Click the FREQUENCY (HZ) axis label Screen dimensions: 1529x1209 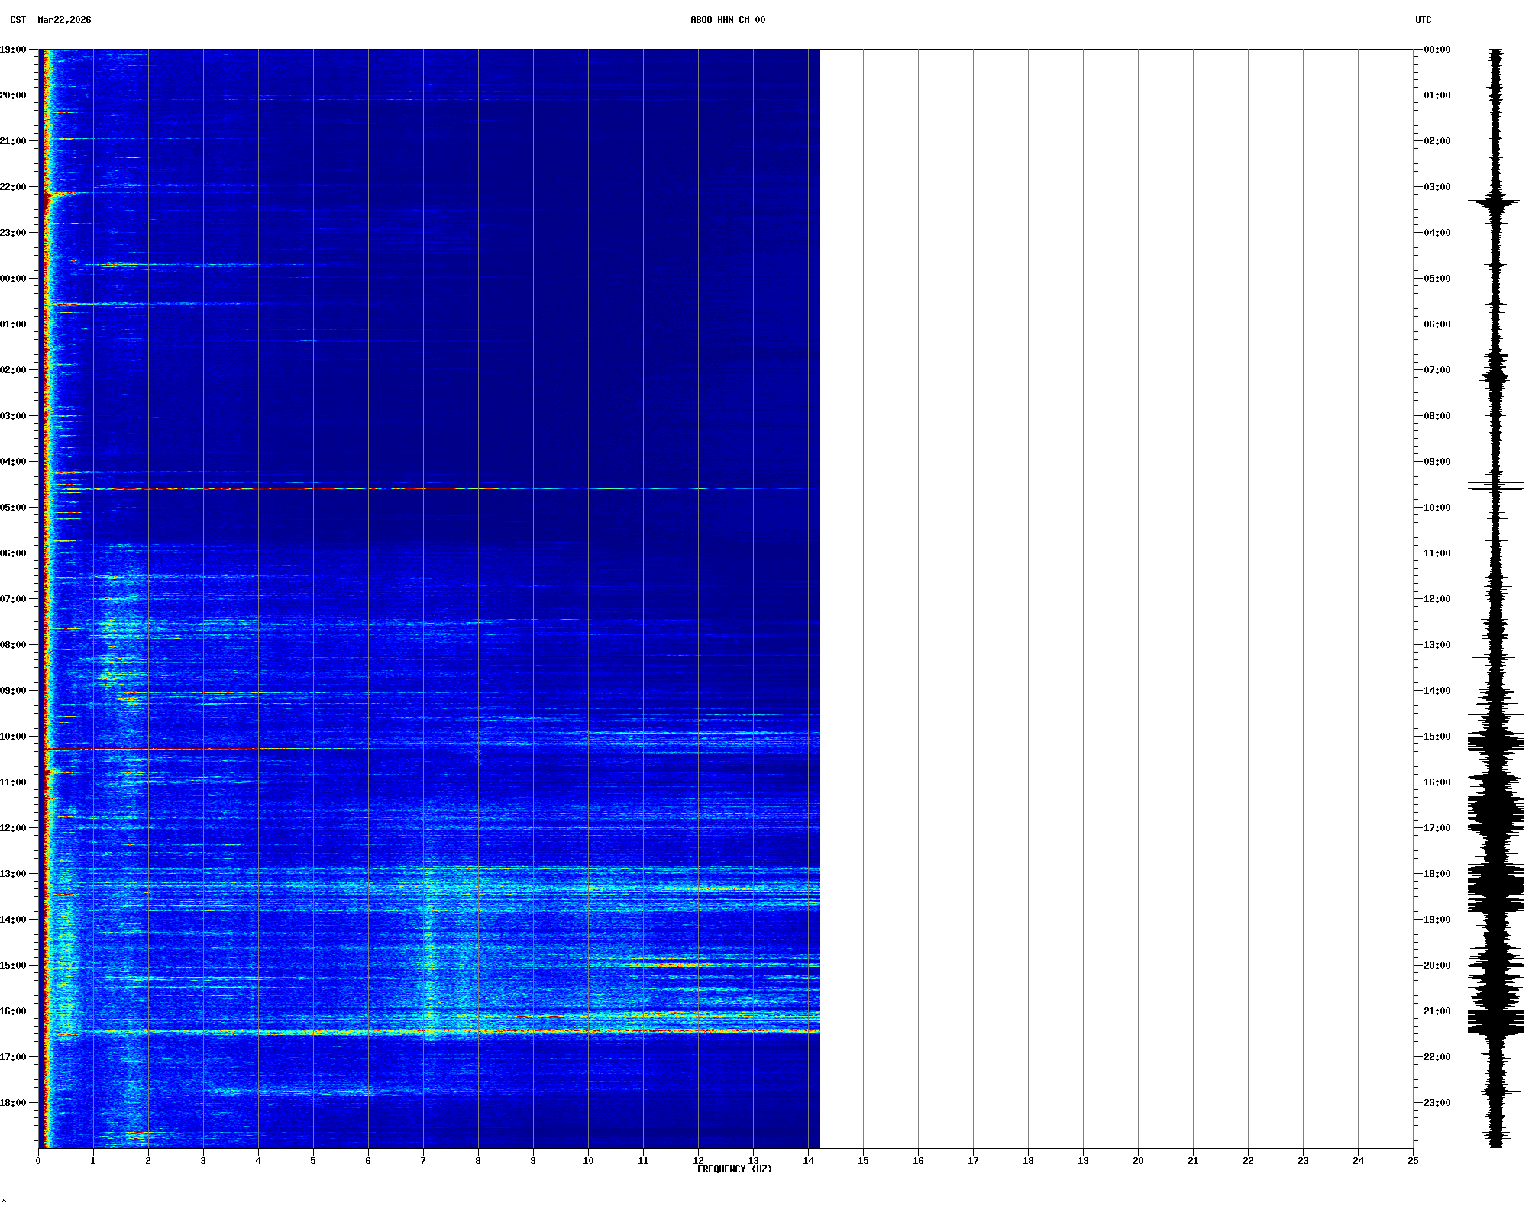[x=734, y=1169]
